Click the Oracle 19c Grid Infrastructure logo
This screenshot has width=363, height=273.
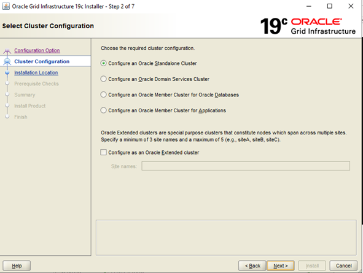click(308, 26)
